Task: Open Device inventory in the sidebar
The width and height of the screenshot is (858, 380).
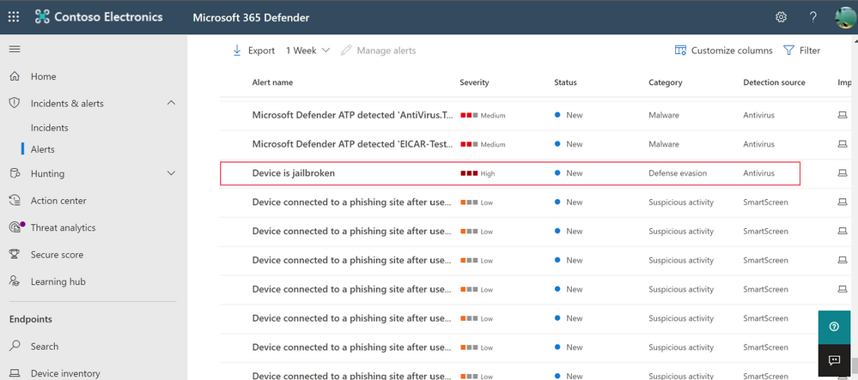Action: 65,373
